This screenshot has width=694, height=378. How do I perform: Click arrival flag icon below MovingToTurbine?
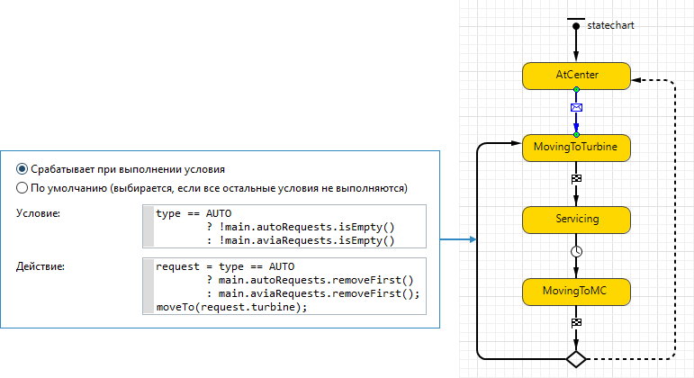[576, 179]
